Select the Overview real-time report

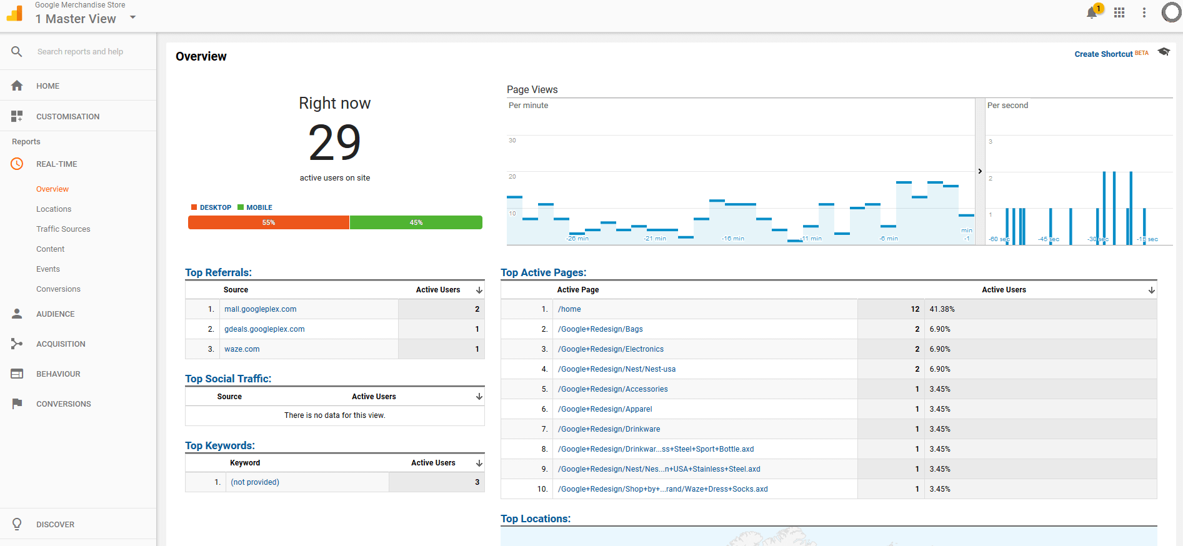coord(52,189)
